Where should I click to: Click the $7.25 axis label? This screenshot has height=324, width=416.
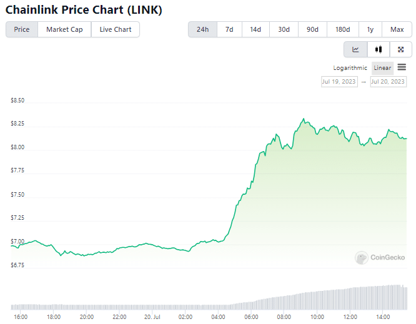coord(17,218)
